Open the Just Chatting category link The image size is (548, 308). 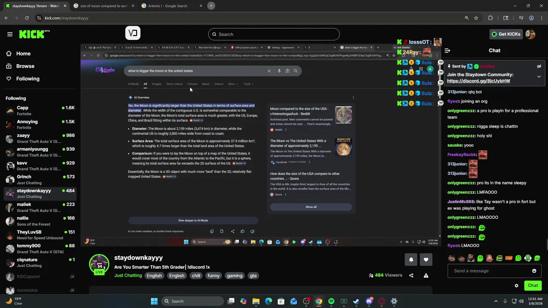128,275
